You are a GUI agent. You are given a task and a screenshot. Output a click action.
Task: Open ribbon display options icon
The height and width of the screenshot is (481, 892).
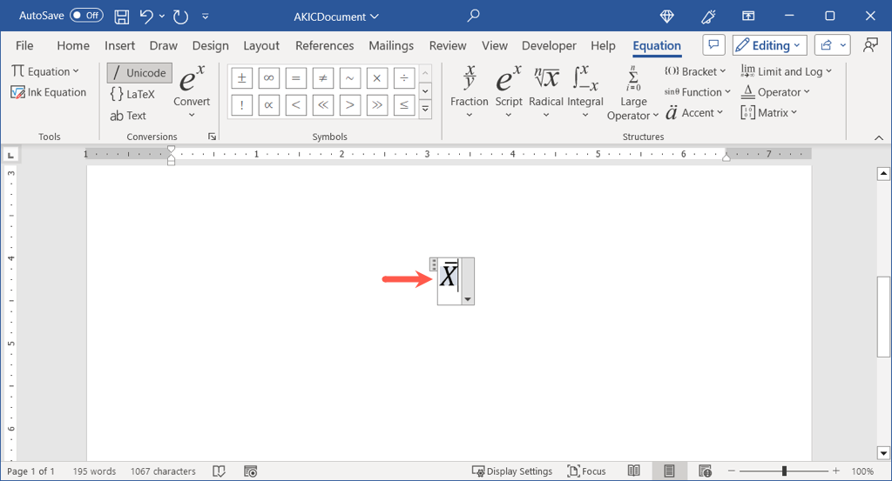click(748, 17)
